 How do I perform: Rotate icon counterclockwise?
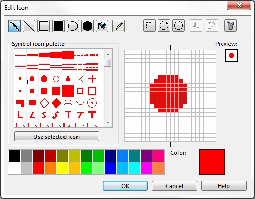(164, 25)
